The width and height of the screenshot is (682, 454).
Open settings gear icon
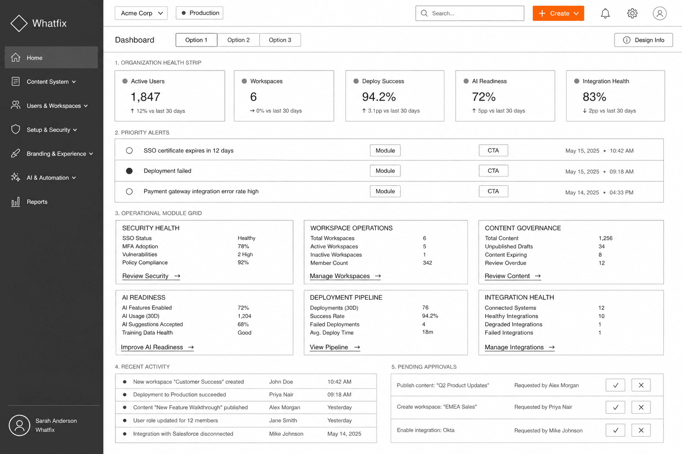click(x=632, y=13)
